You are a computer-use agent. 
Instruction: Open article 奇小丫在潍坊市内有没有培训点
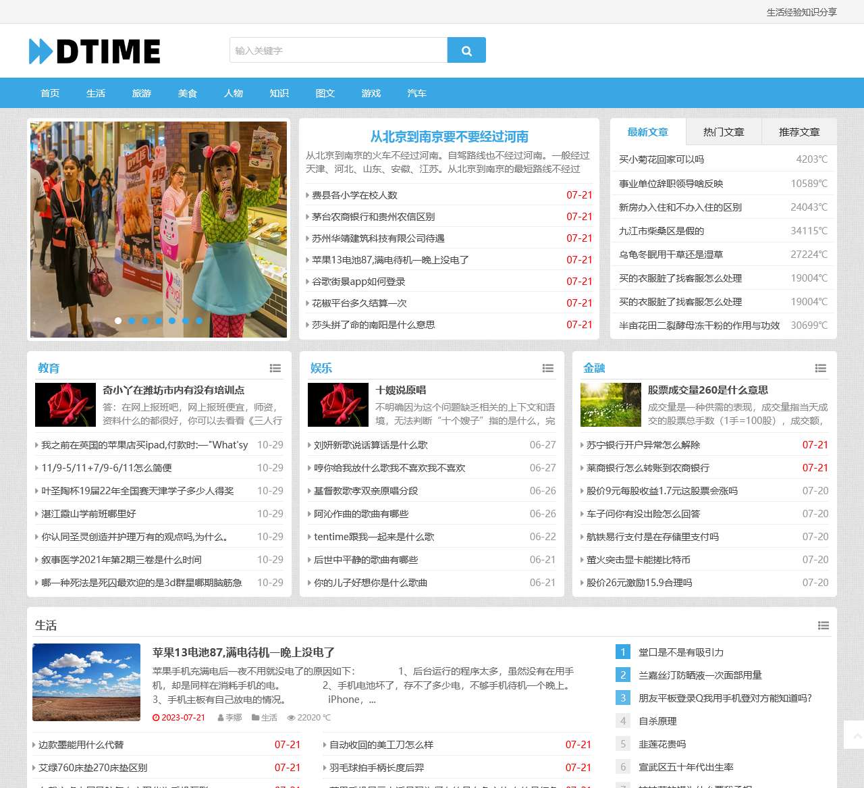(x=173, y=390)
